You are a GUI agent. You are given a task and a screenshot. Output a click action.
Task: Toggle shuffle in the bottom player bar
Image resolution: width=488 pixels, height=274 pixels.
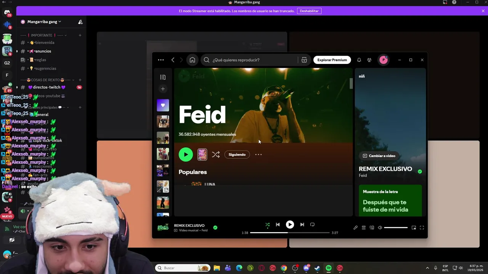click(x=267, y=225)
